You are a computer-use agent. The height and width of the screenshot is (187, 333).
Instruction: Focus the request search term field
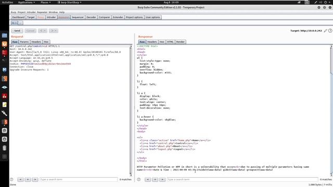pyautogui.click(x=79, y=180)
